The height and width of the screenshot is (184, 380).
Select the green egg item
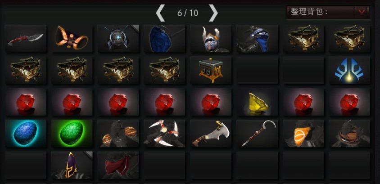click(72, 134)
